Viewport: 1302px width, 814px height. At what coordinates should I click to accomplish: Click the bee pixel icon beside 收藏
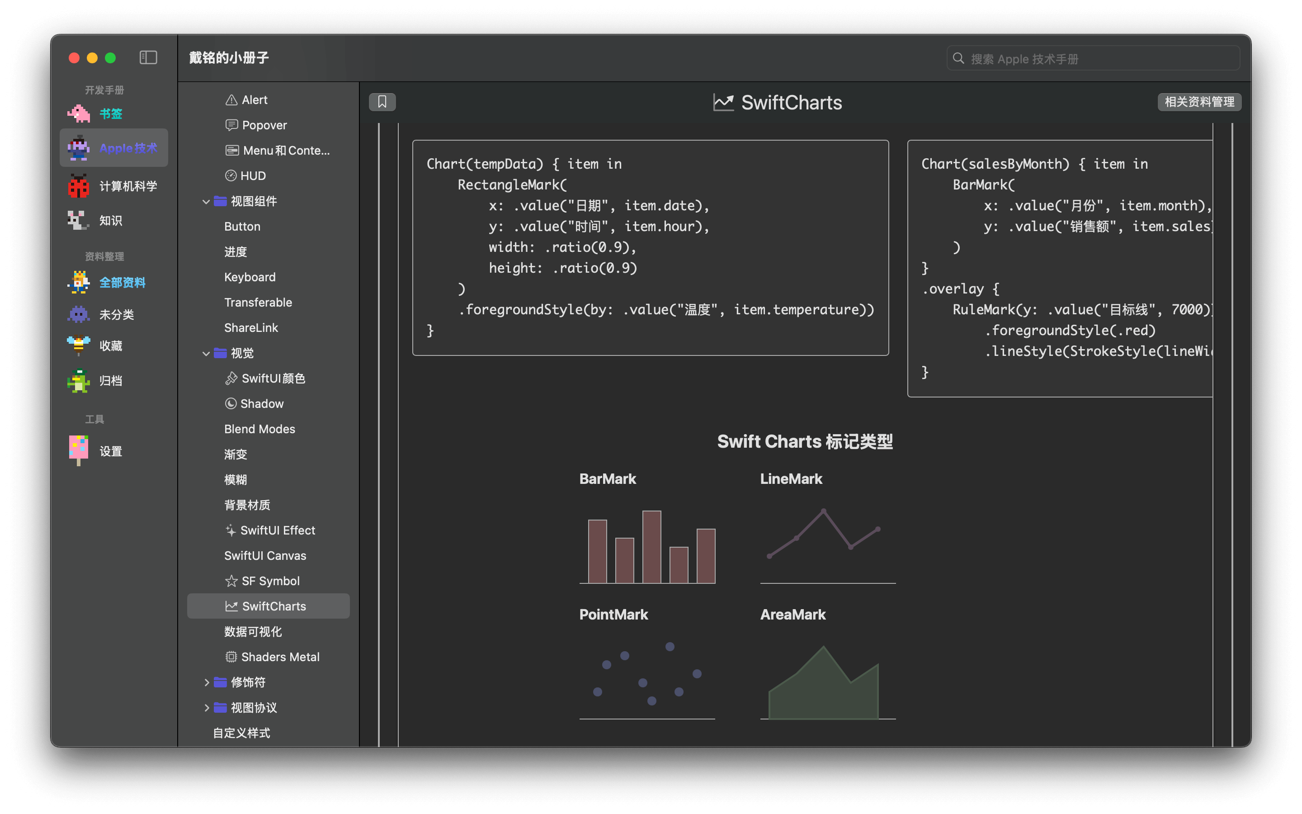79,345
